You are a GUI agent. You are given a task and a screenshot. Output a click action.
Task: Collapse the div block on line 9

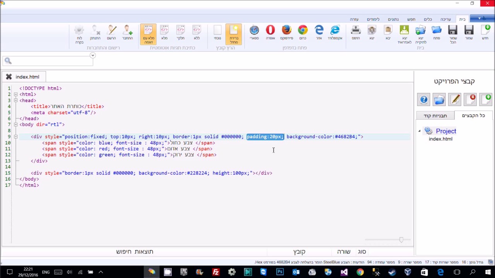pyautogui.click(x=15, y=137)
